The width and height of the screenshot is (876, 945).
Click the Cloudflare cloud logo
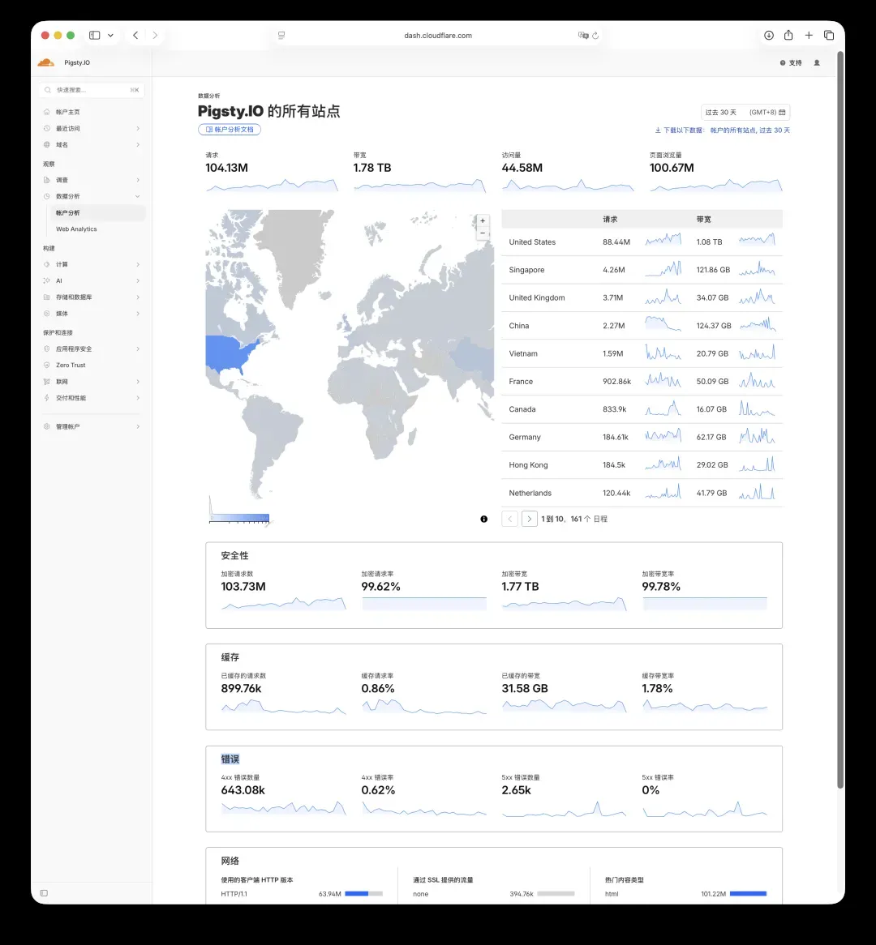(x=46, y=62)
